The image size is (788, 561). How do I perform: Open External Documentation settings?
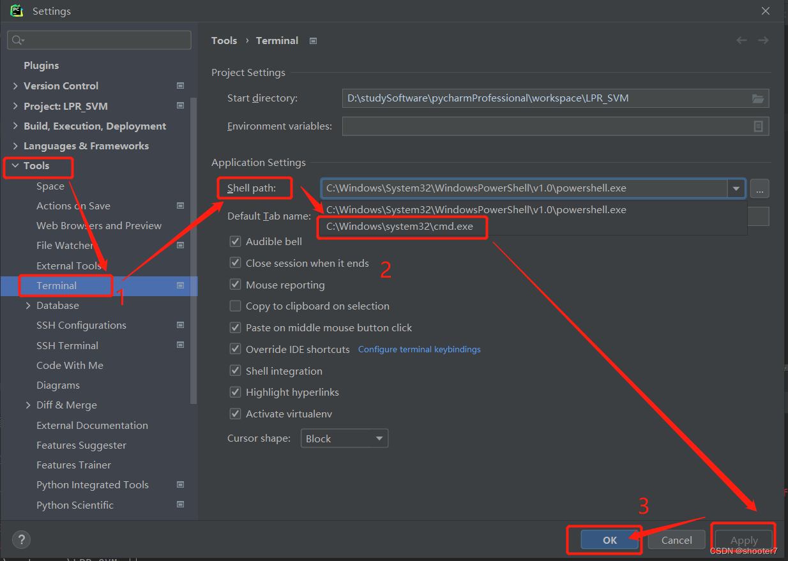[93, 425]
